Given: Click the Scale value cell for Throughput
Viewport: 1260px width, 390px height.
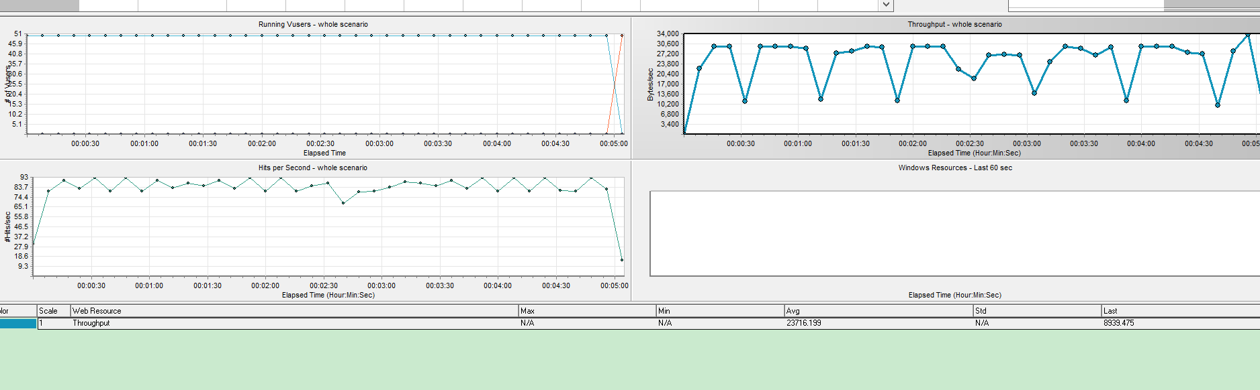Looking at the screenshot, I should point(54,323).
